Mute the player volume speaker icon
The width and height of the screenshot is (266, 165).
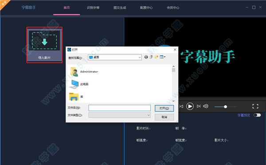pyautogui.click(x=206, y=106)
